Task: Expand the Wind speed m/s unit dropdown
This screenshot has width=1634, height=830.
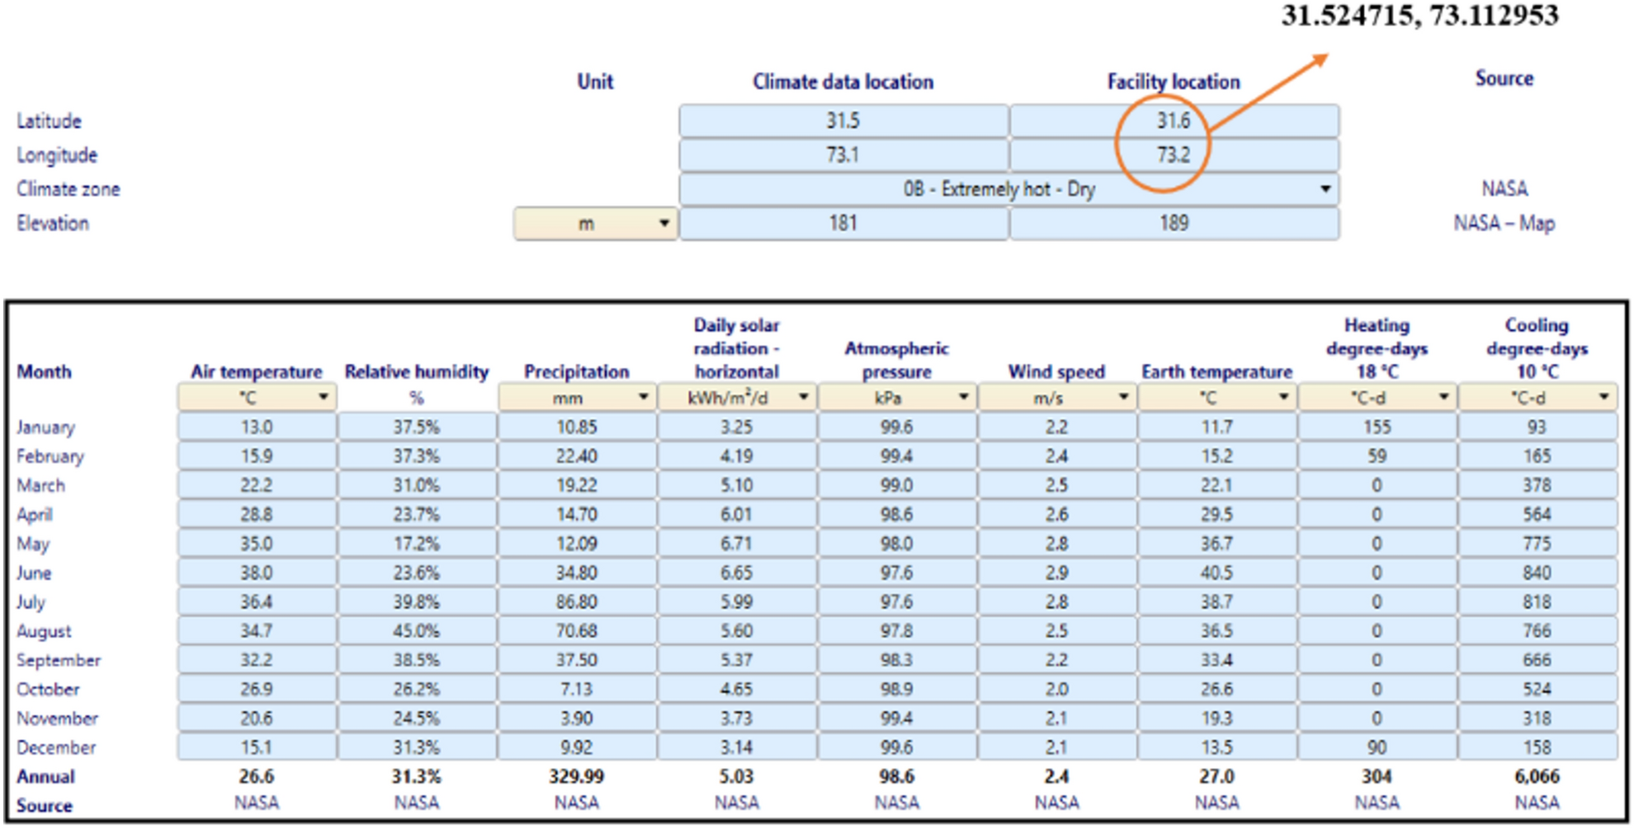Action: tap(1056, 398)
